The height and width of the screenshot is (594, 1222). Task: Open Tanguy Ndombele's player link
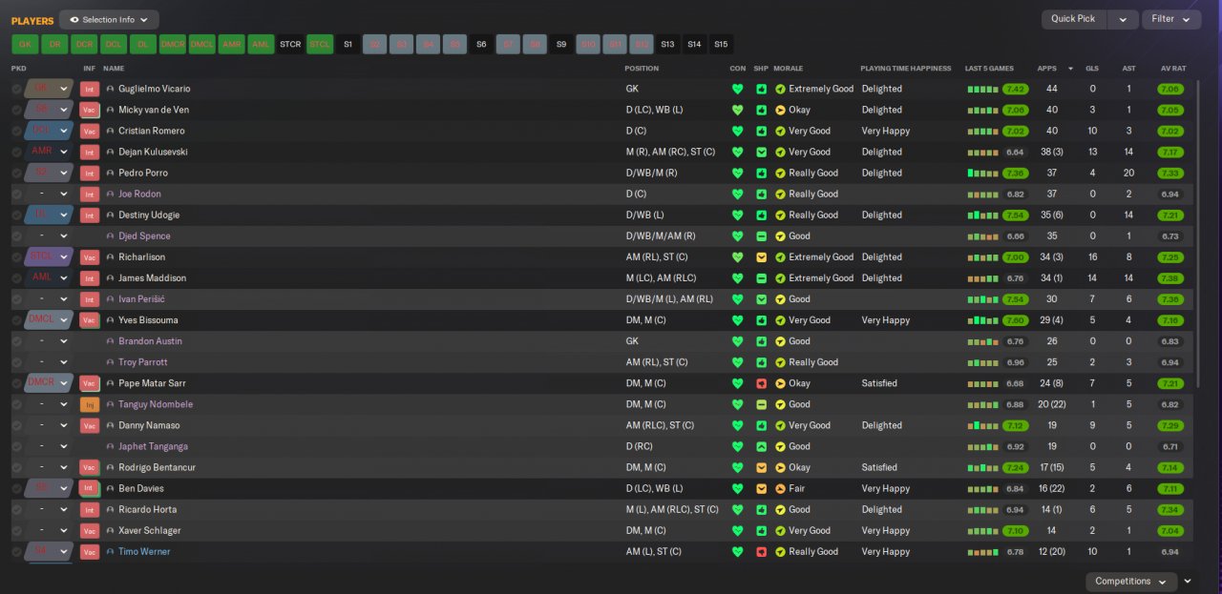[156, 404]
